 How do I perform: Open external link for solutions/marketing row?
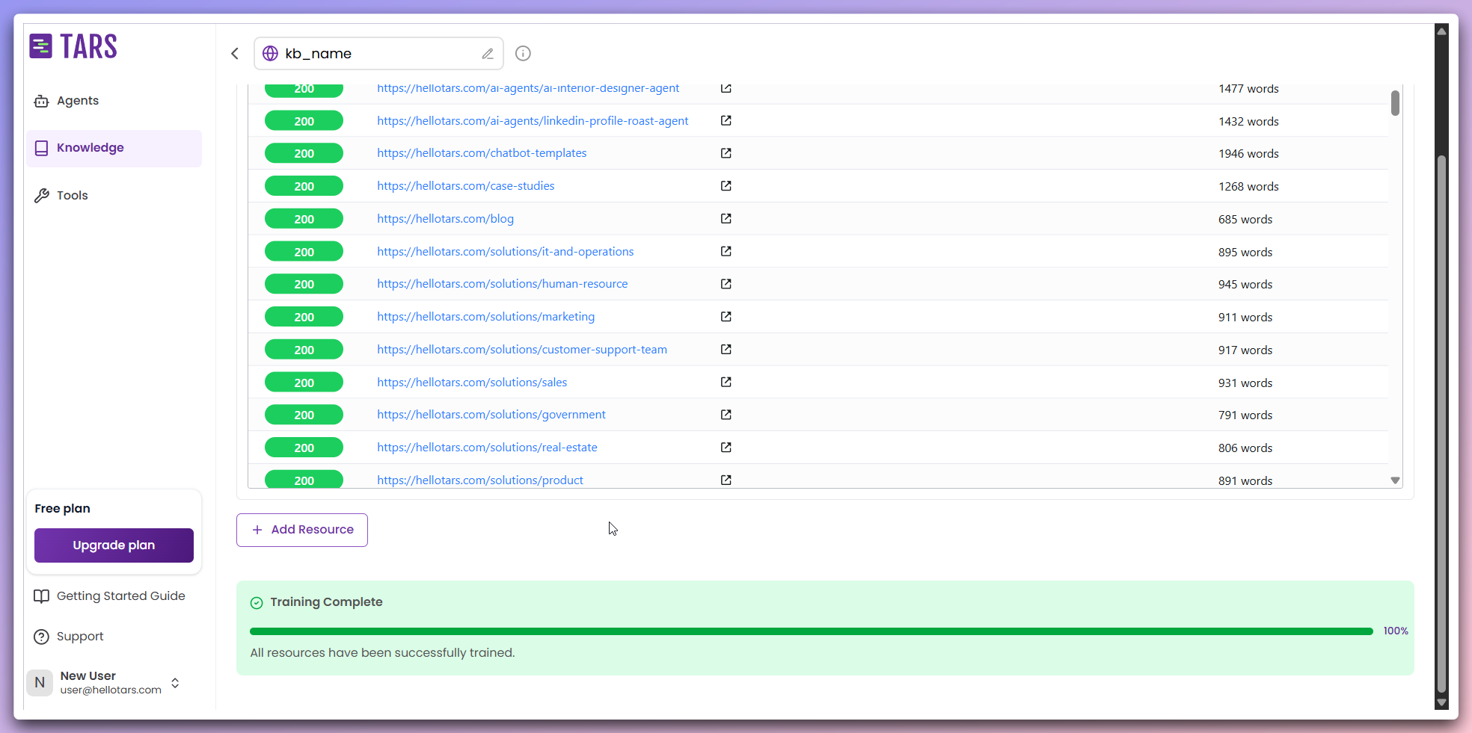(x=726, y=317)
